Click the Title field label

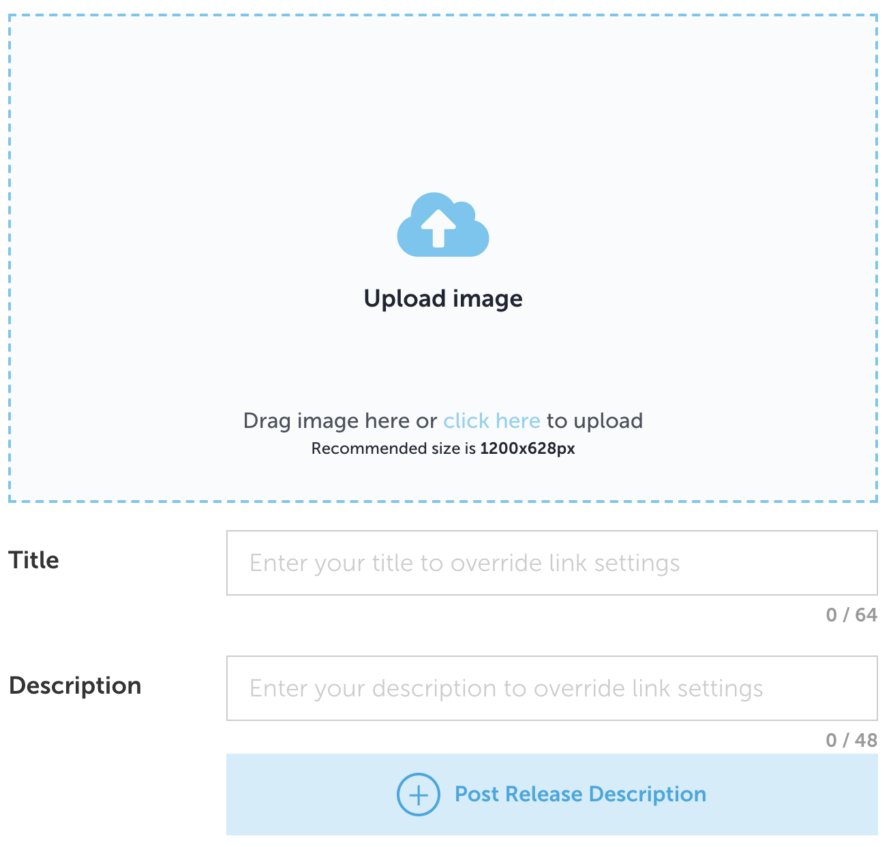34,560
